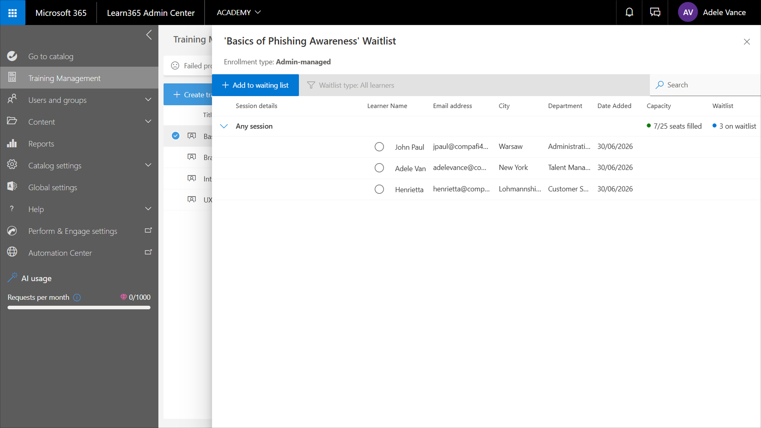Click the Lohmannshi... city cell
The width and height of the screenshot is (761, 428).
click(x=520, y=189)
